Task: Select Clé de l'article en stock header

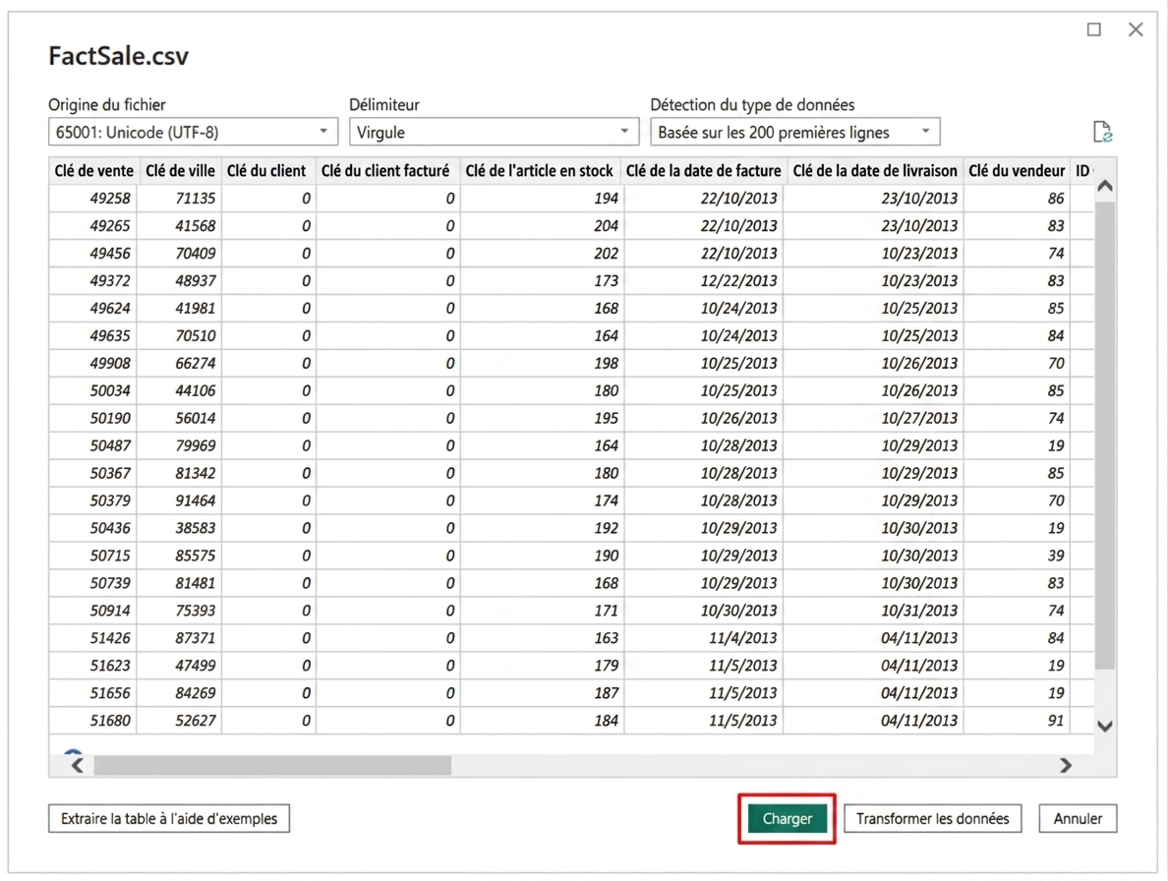Action: tap(539, 170)
